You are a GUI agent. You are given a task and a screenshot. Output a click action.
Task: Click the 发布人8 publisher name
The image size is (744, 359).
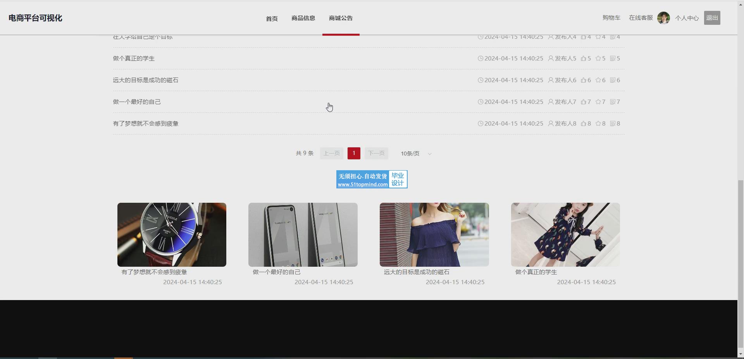tap(565, 123)
